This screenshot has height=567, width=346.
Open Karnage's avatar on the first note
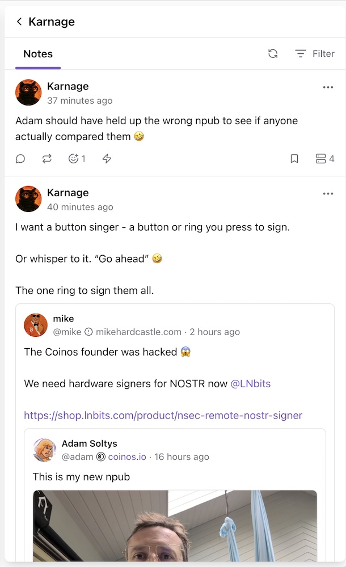(x=28, y=92)
